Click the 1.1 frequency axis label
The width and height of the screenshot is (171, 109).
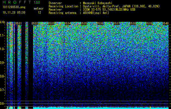pyautogui.click(x=2, y=35)
